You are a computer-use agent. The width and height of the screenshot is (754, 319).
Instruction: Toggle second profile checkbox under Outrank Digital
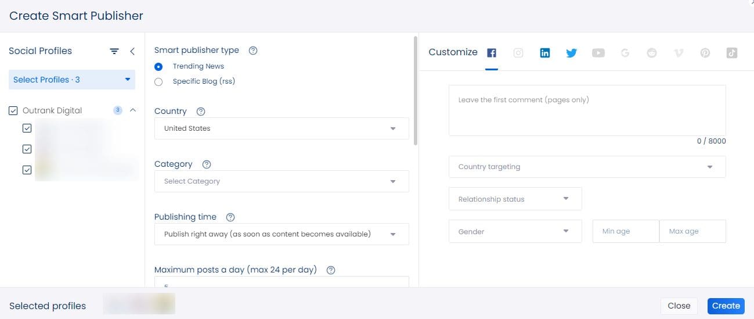coord(27,149)
